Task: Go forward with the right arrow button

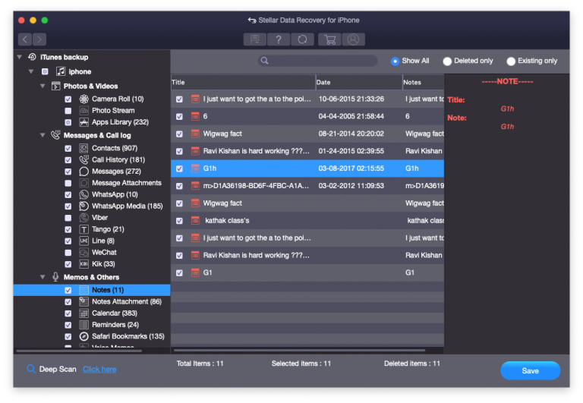Action: (x=39, y=39)
